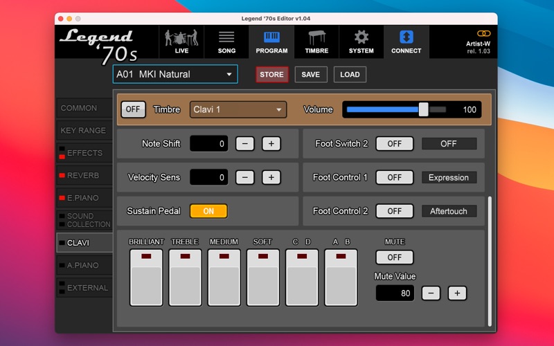Click the STORE button
This screenshot has height=346, width=554.
[271, 75]
